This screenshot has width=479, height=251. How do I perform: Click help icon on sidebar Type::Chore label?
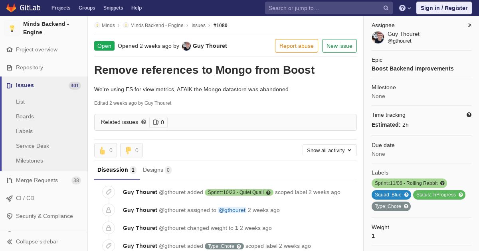[406, 206]
